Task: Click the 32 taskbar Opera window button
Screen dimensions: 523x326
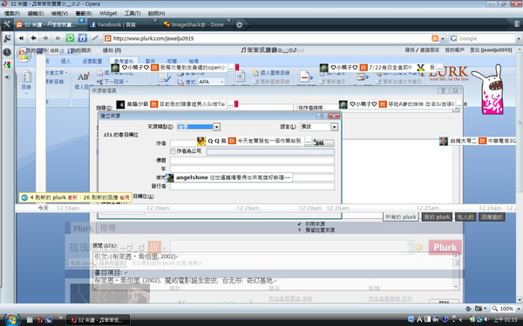Action: coord(98,320)
